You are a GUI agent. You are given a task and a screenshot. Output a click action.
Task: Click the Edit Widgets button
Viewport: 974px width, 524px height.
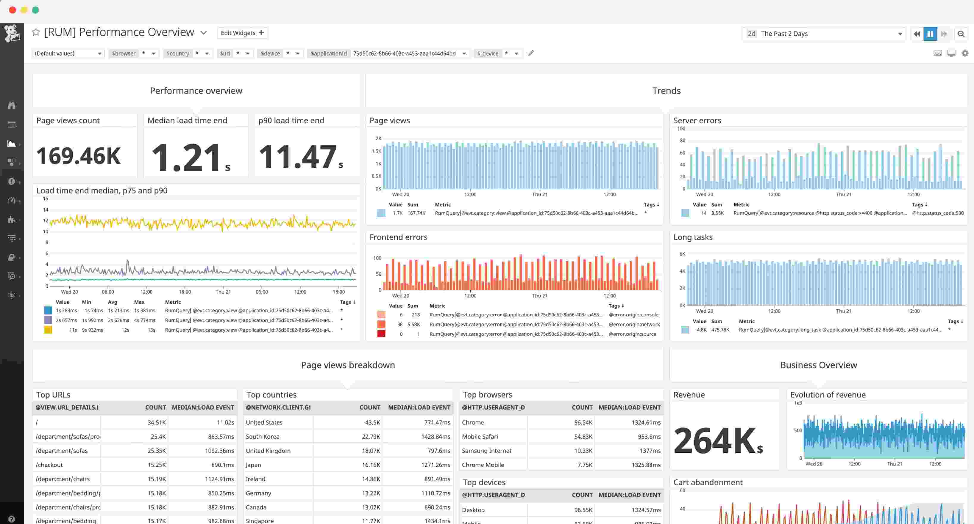coord(242,33)
